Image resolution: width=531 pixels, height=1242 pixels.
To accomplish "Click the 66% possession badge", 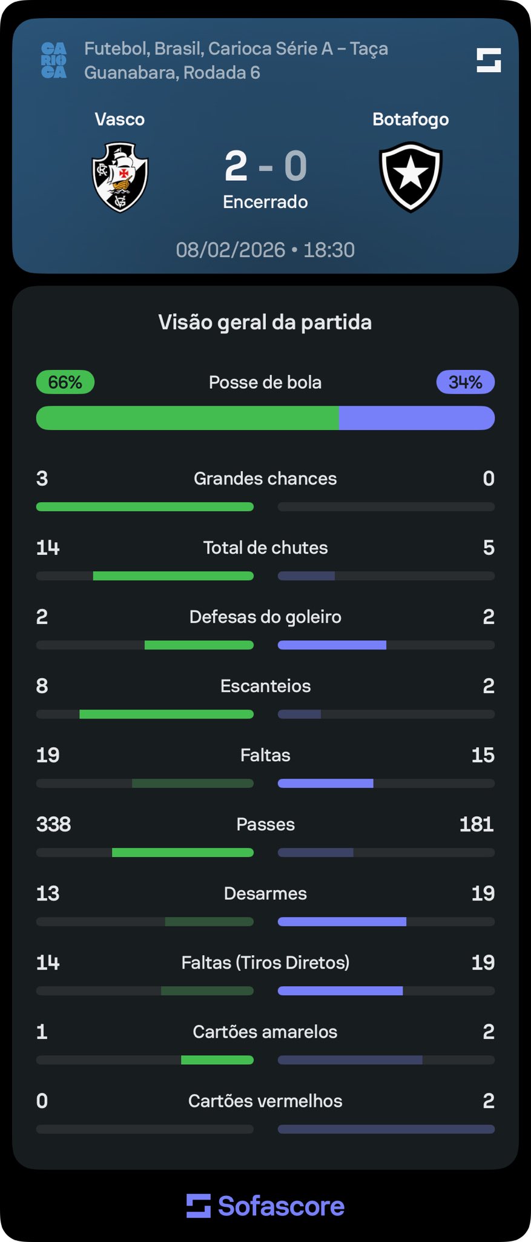I will pos(65,382).
